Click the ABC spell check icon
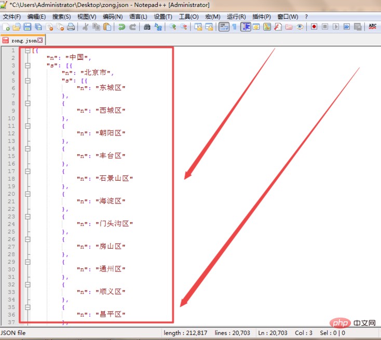Viewport: 381px width, 340px height. 373,26
